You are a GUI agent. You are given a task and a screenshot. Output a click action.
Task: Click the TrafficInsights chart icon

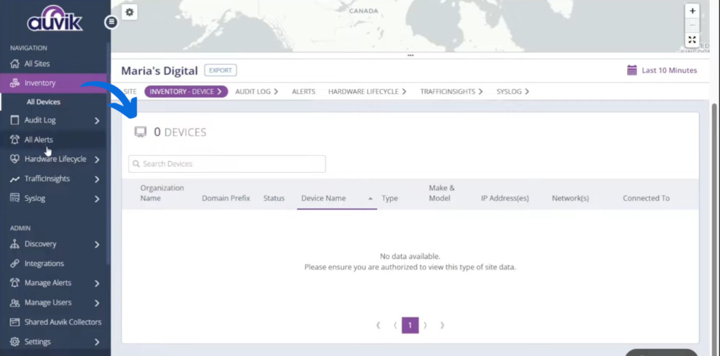point(15,179)
